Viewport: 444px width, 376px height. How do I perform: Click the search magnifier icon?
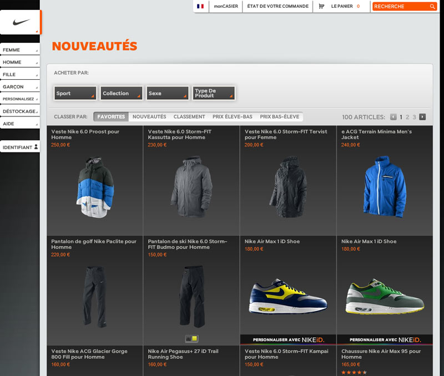[x=432, y=7]
